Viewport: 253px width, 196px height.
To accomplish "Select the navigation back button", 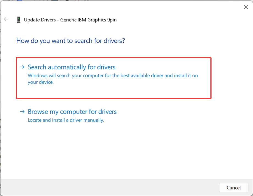I will [x=6, y=19].
